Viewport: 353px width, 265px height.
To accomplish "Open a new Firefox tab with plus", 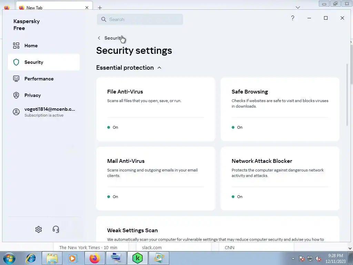I will coord(100,8).
